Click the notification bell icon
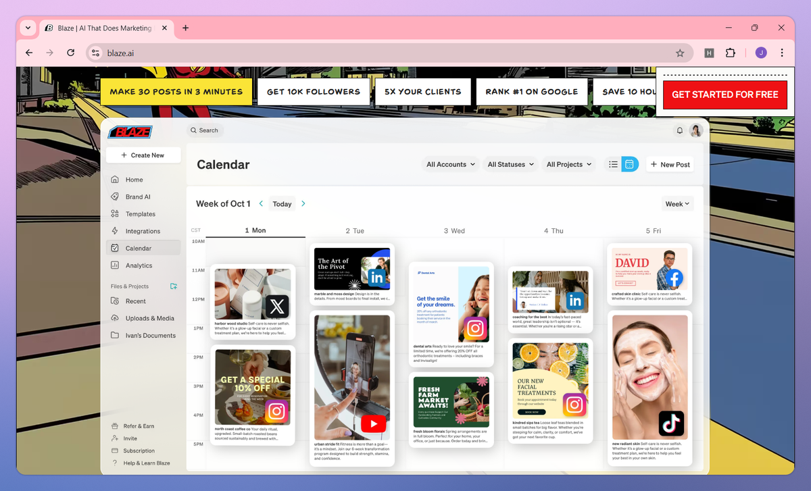 pyautogui.click(x=680, y=130)
